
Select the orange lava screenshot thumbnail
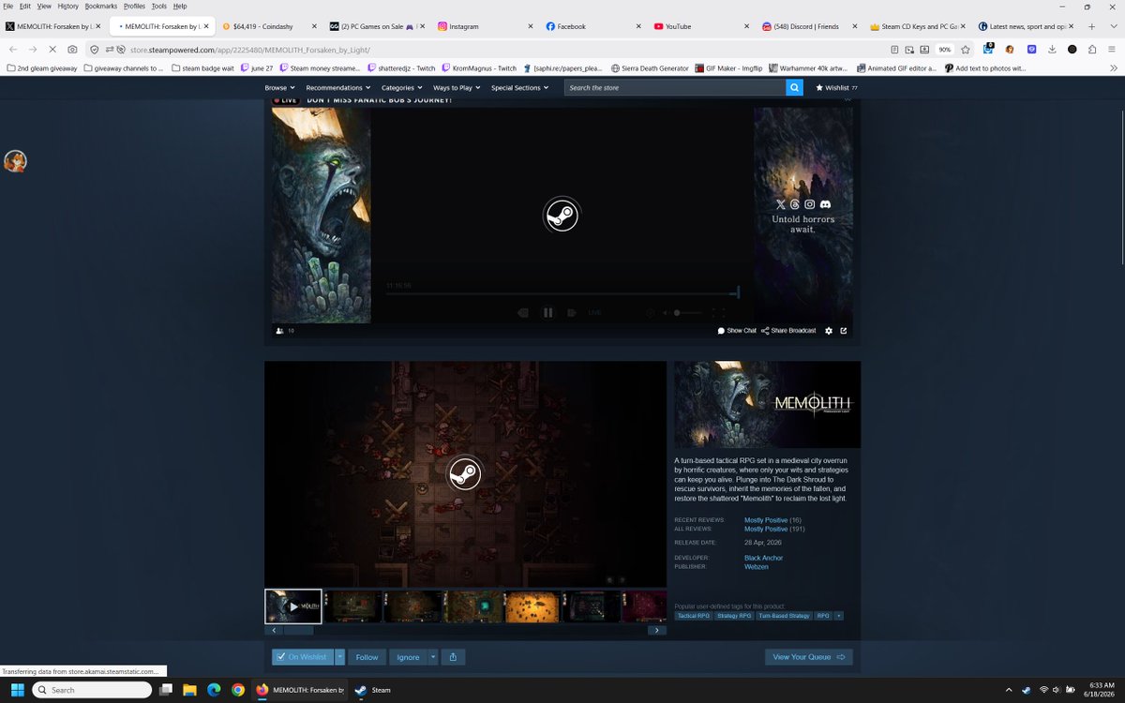tap(532, 606)
